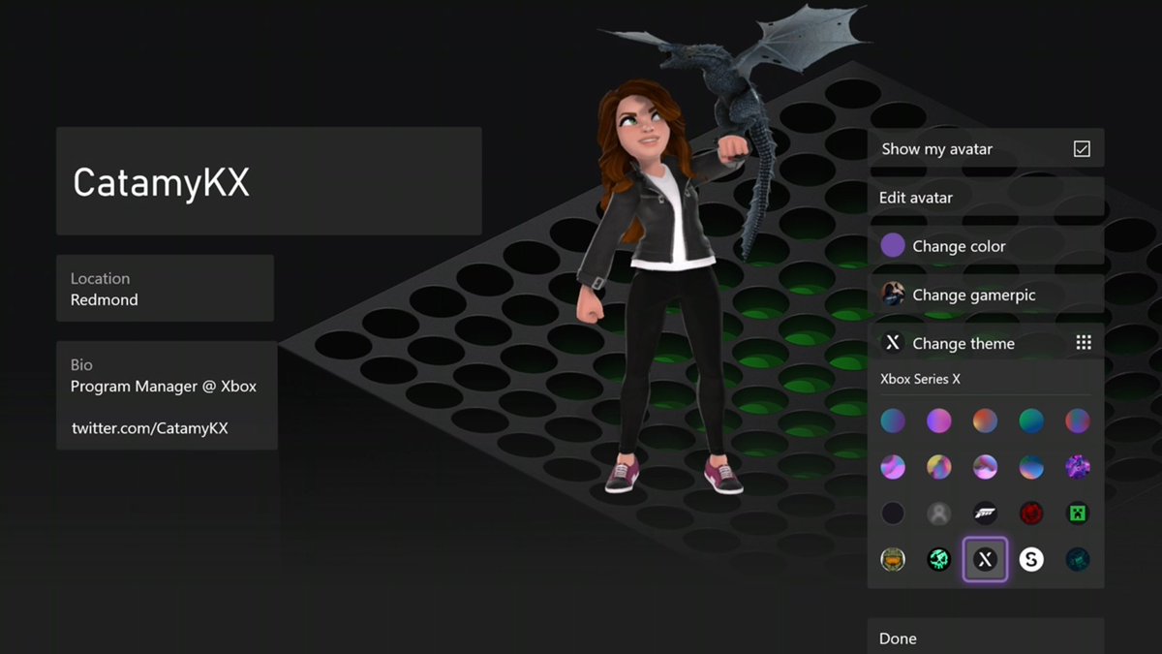Apply the red Gears of War theme
This screenshot has width=1162, height=654.
click(x=1031, y=513)
